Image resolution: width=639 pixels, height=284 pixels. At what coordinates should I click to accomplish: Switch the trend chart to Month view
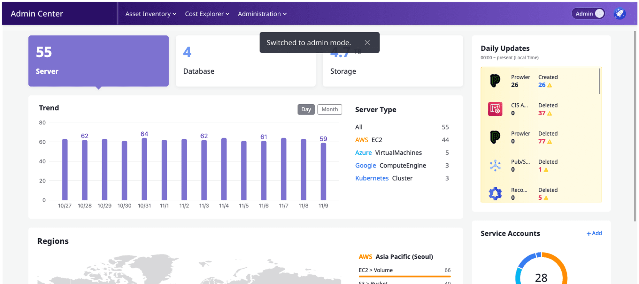point(329,109)
